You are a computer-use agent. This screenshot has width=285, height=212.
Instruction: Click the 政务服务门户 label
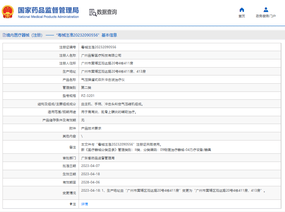point(266,16)
